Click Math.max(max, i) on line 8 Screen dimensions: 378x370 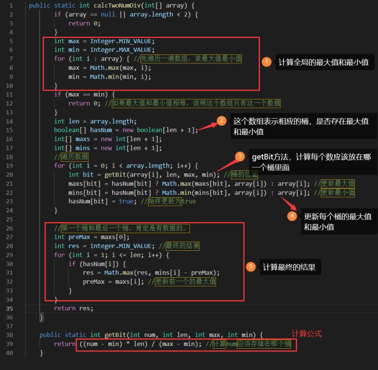coord(119,68)
